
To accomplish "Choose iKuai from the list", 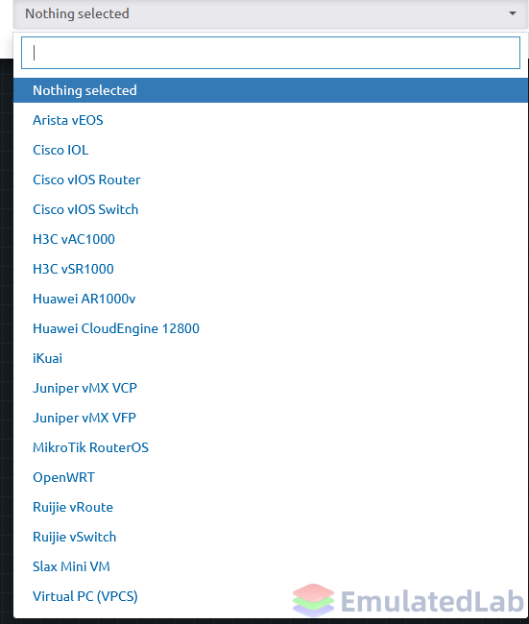I will click(x=271, y=358).
